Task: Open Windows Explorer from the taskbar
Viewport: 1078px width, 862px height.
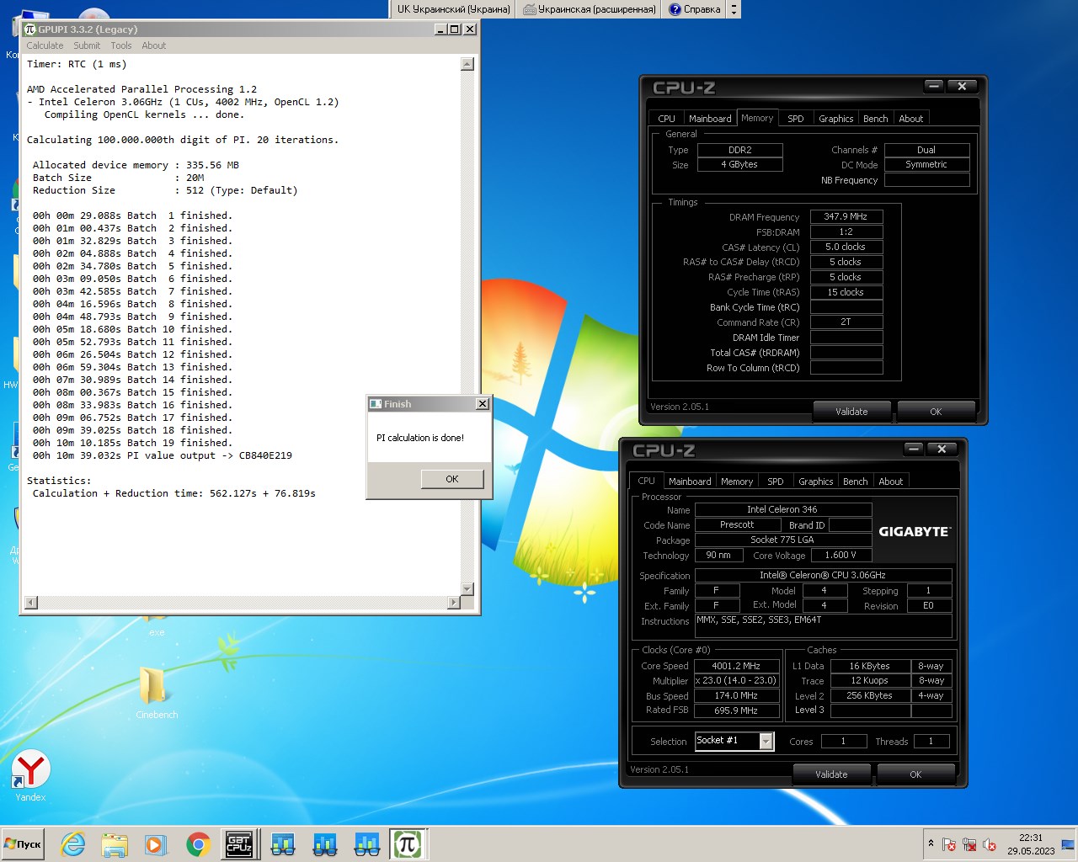Action: tap(115, 844)
